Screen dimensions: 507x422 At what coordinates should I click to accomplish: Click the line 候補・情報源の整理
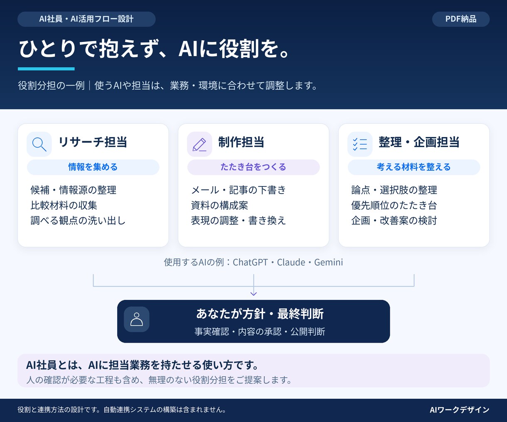74,190
